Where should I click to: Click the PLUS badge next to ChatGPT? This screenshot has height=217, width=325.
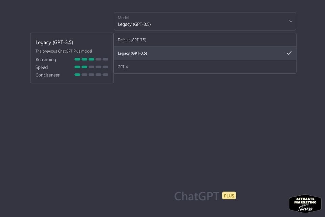(x=229, y=196)
